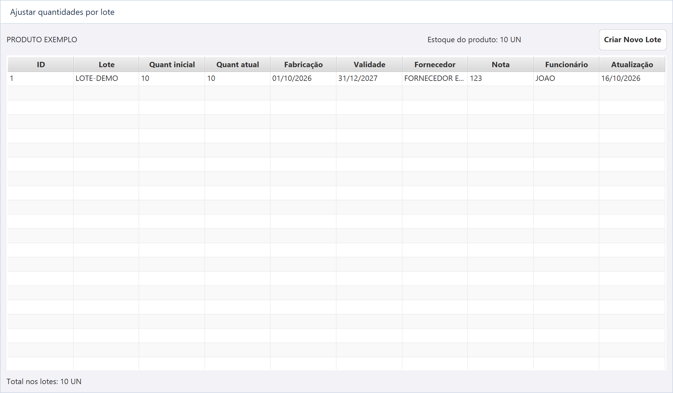Click the Total nos lotes: 10 UN text
The width and height of the screenshot is (673, 393).
[x=44, y=381]
